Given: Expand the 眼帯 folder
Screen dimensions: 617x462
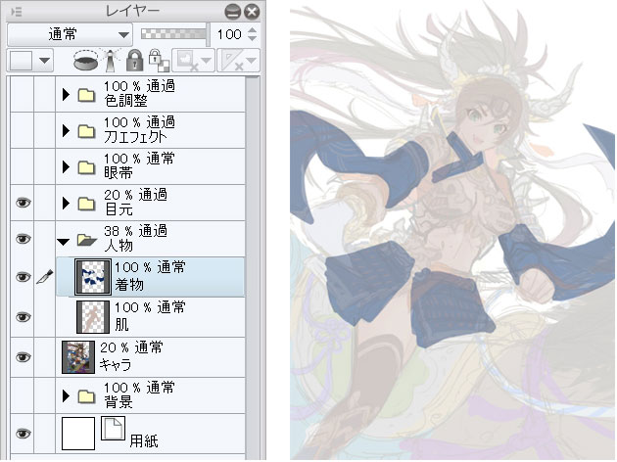Looking at the screenshot, I should (x=66, y=167).
